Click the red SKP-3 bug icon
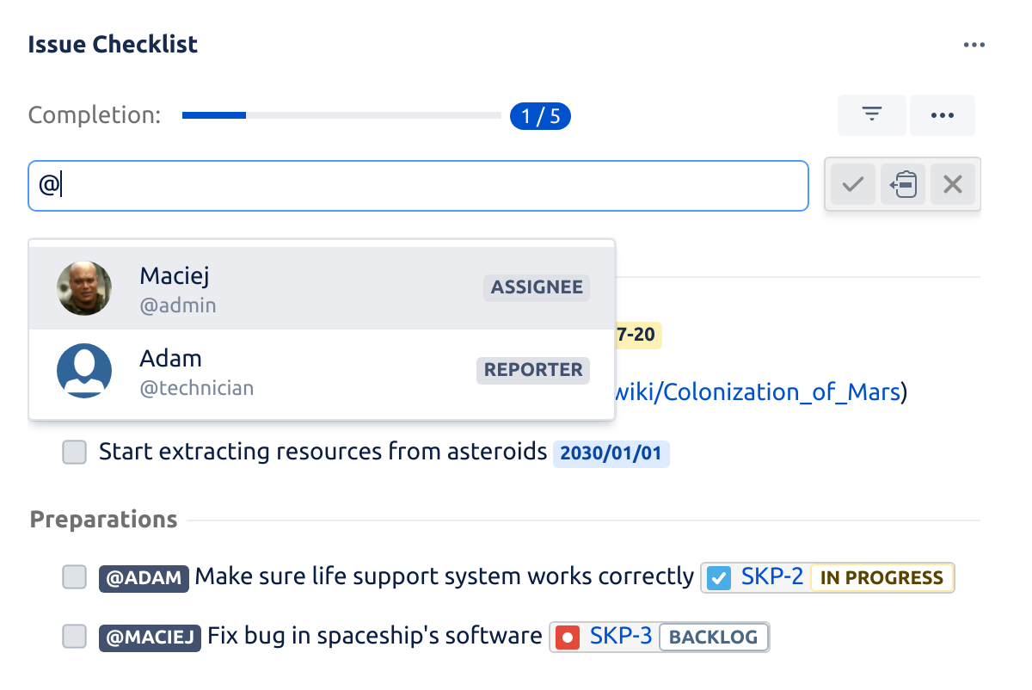This screenshot has width=1032, height=690. point(568,638)
